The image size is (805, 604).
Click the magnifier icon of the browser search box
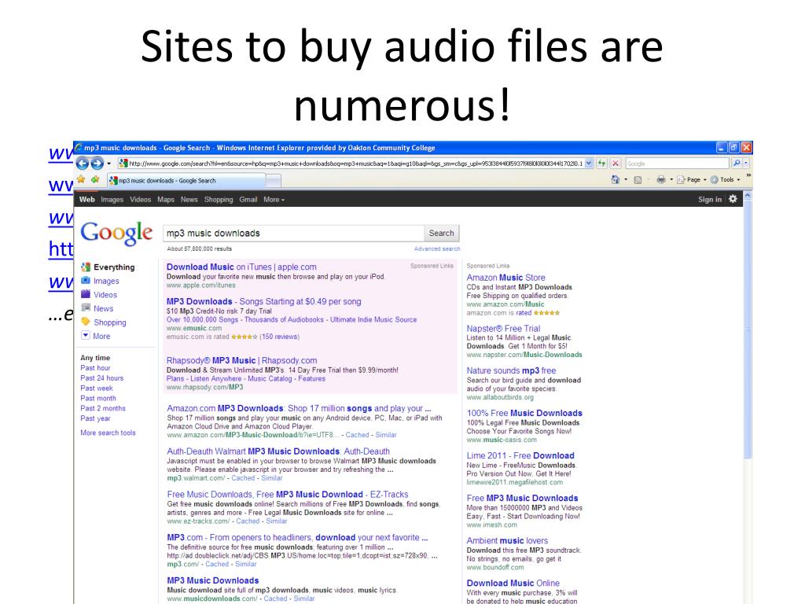tap(736, 164)
